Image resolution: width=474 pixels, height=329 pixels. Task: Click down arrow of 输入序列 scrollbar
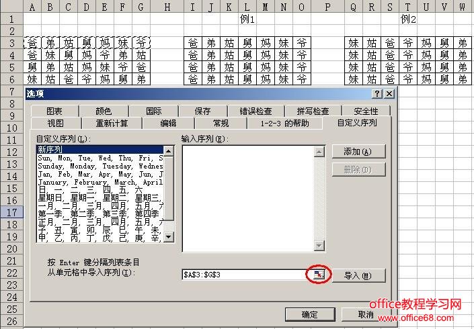coord(319,246)
